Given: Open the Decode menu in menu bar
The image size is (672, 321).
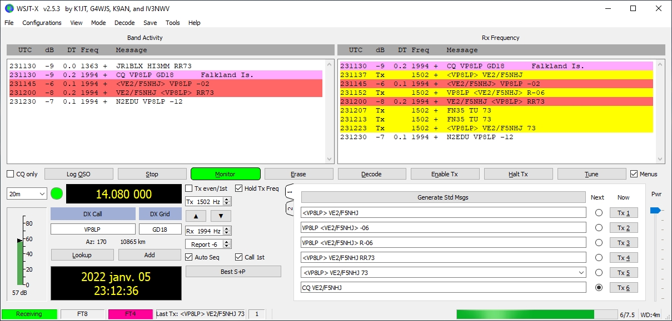Looking at the screenshot, I should tap(125, 23).
